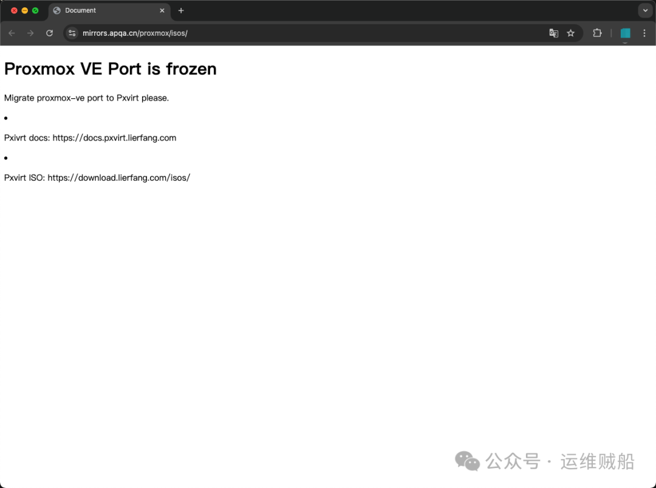Viewport: 656px width, 488px height.
Task: Open Chrome three-dot menu
Action: point(644,33)
